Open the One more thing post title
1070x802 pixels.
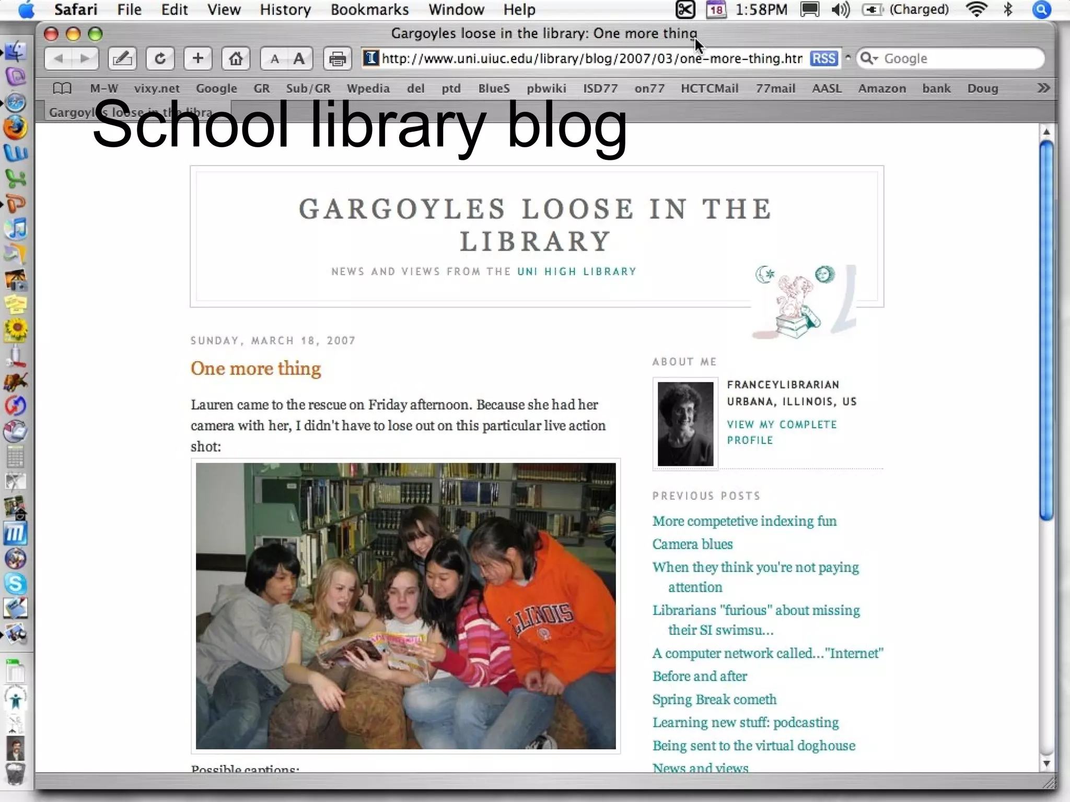[x=255, y=369]
